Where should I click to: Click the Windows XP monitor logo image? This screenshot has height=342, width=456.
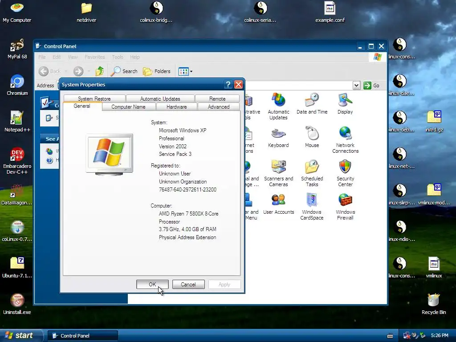tap(110, 154)
